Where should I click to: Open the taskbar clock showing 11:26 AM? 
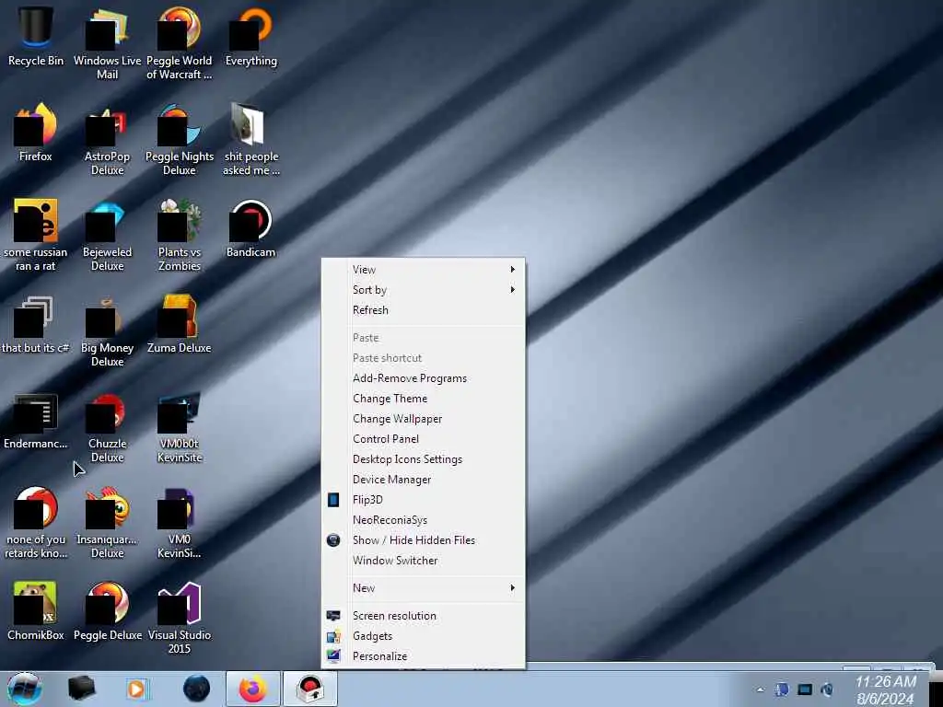point(885,690)
